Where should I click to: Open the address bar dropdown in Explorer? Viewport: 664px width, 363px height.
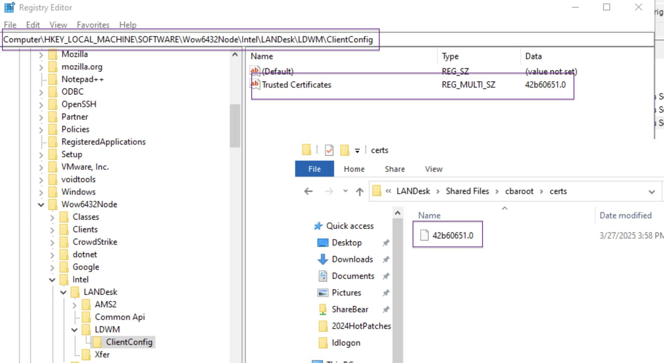(652, 192)
